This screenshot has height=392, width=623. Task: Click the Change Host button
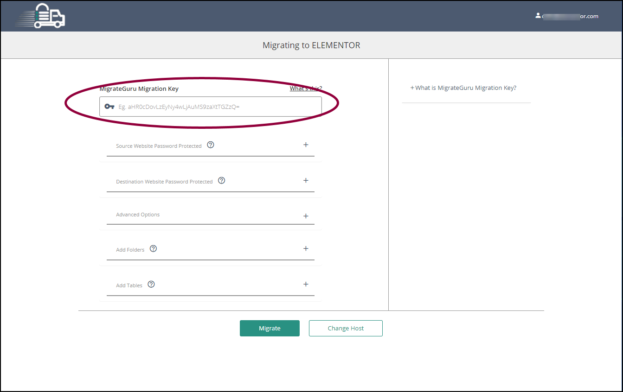pos(346,328)
